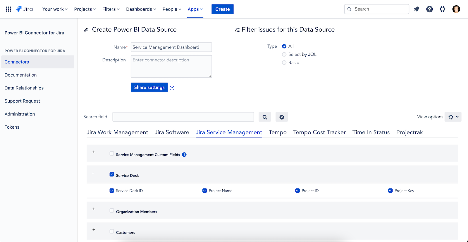Uncheck the Service Desk group checkbox
This screenshot has height=242, width=468.
click(112, 174)
